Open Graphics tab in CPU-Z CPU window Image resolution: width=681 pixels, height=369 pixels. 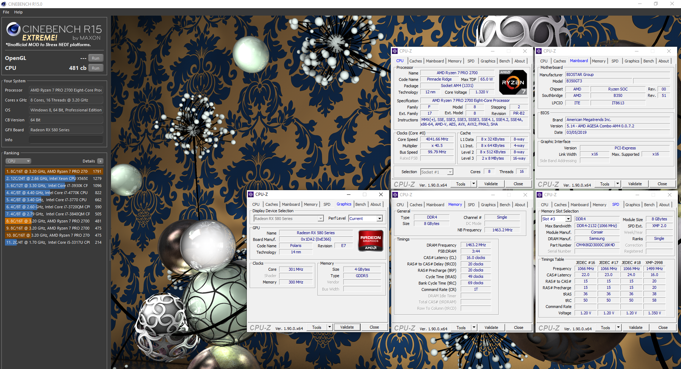(x=488, y=61)
